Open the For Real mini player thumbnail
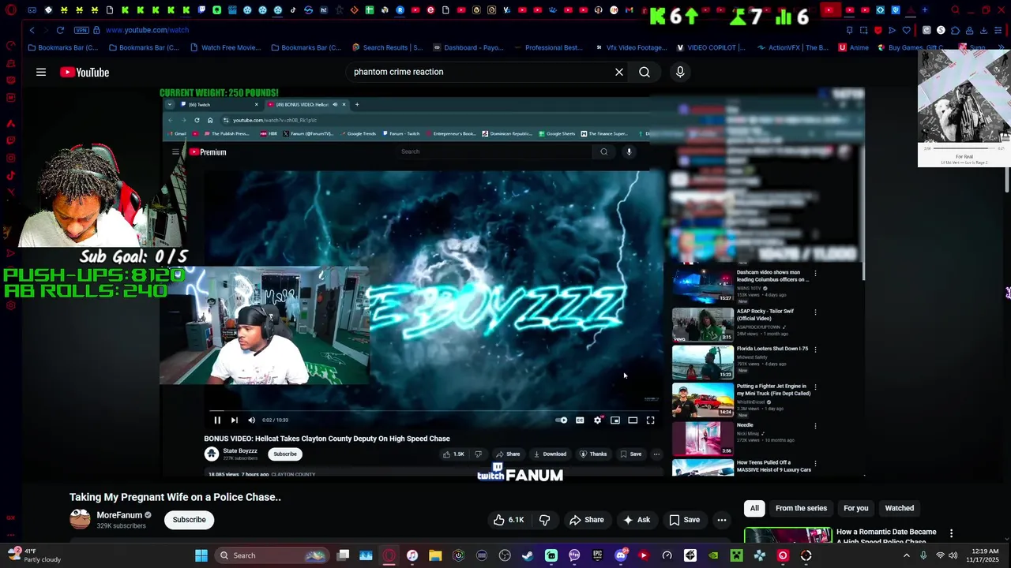 click(x=964, y=98)
